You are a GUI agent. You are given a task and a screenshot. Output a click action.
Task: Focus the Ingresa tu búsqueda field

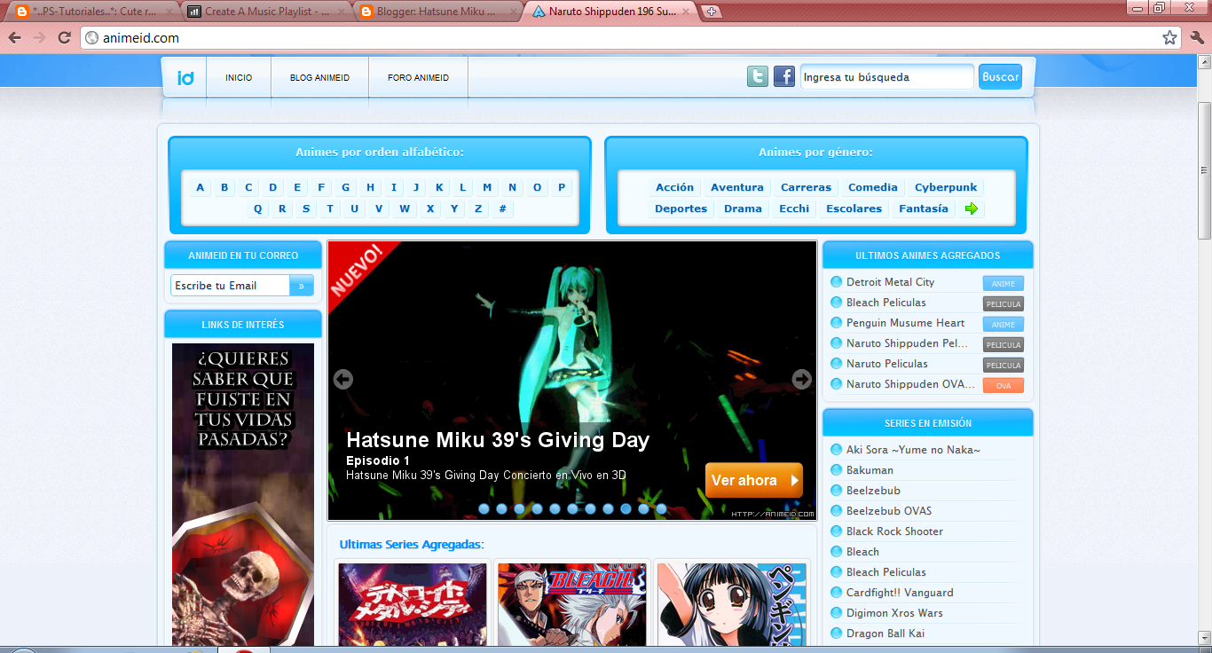[x=886, y=77]
